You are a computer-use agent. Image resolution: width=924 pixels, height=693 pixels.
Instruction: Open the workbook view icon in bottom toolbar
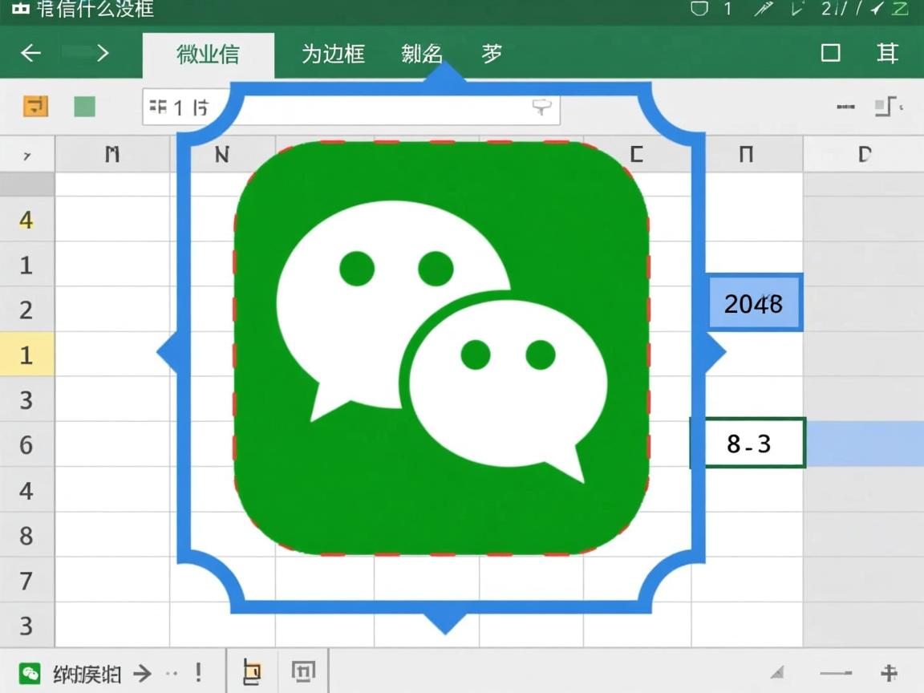click(x=251, y=672)
